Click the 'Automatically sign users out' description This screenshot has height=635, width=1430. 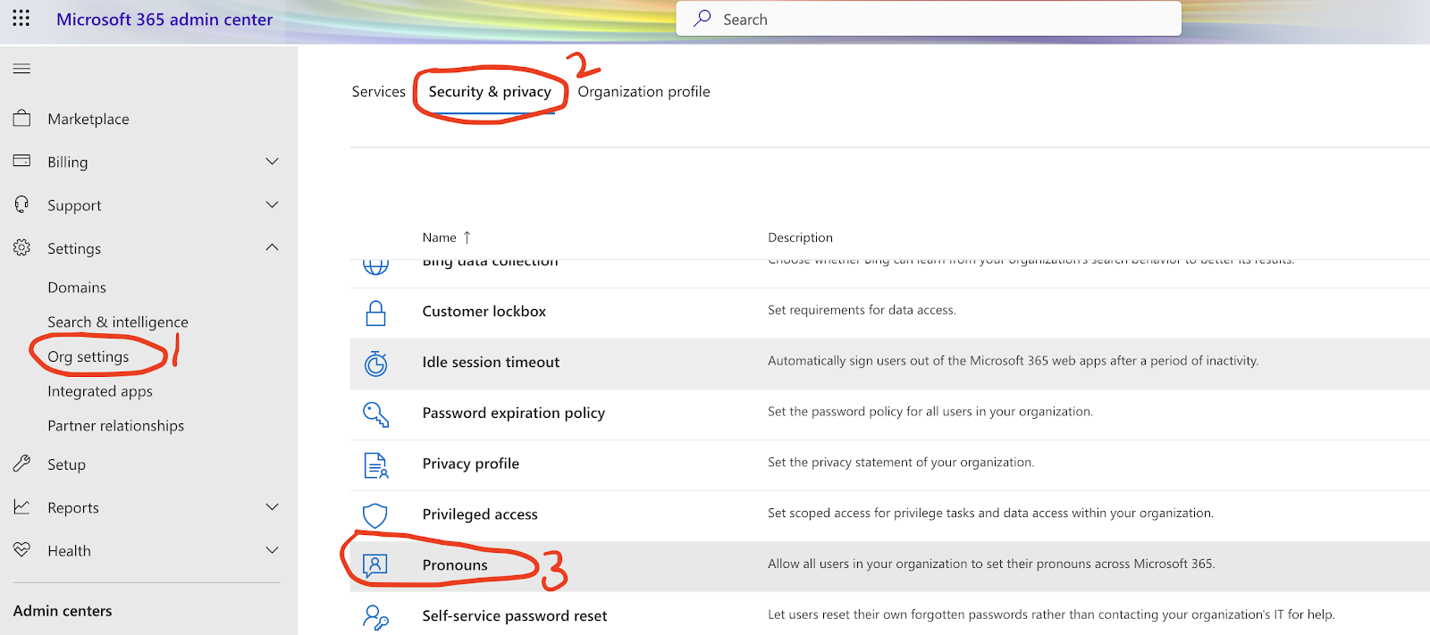(x=1014, y=361)
